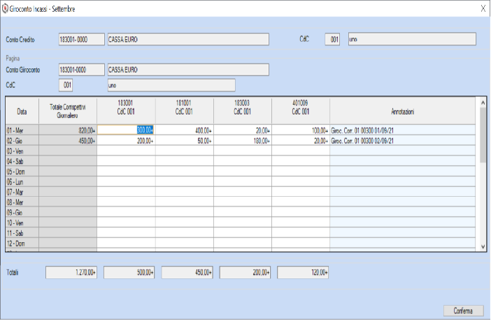Click annotation Giroc. Corr. 01 00300 02/09/21

click(402, 141)
